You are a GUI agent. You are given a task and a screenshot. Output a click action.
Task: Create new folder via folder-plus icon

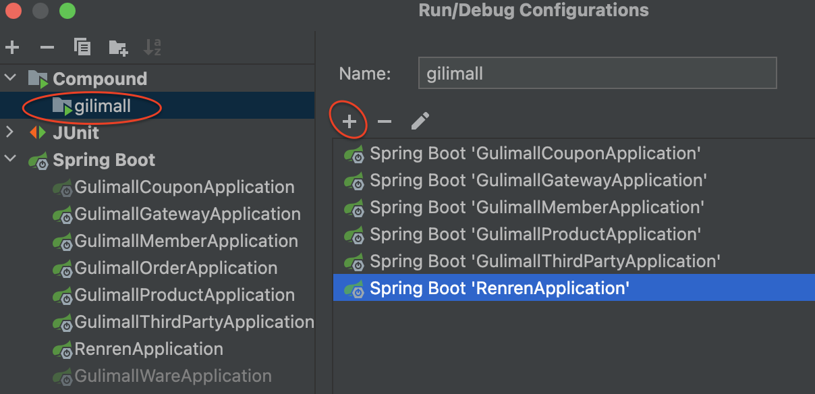click(117, 47)
